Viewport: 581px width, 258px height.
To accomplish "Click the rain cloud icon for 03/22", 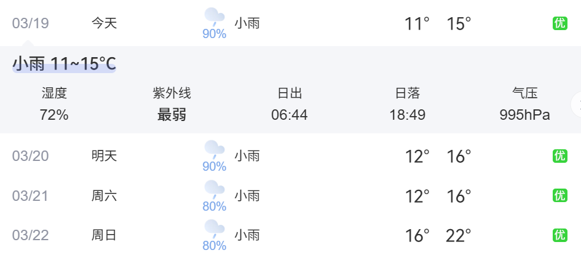I will [214, 229].
